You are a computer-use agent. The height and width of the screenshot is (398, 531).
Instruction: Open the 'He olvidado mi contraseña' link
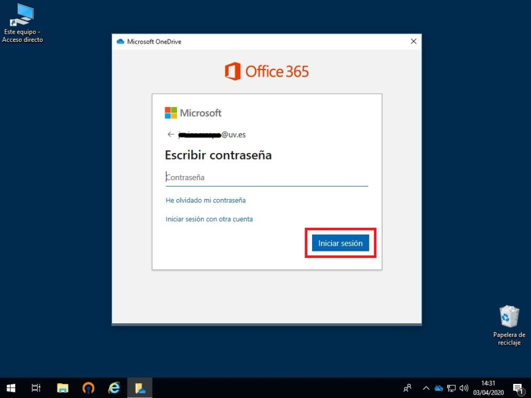coord(205,200)
